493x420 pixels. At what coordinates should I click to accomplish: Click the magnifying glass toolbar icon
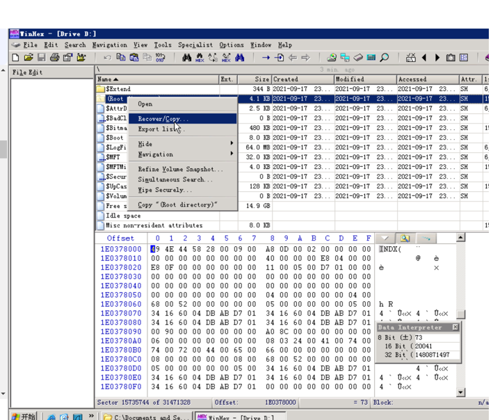(x=385, y=58)
